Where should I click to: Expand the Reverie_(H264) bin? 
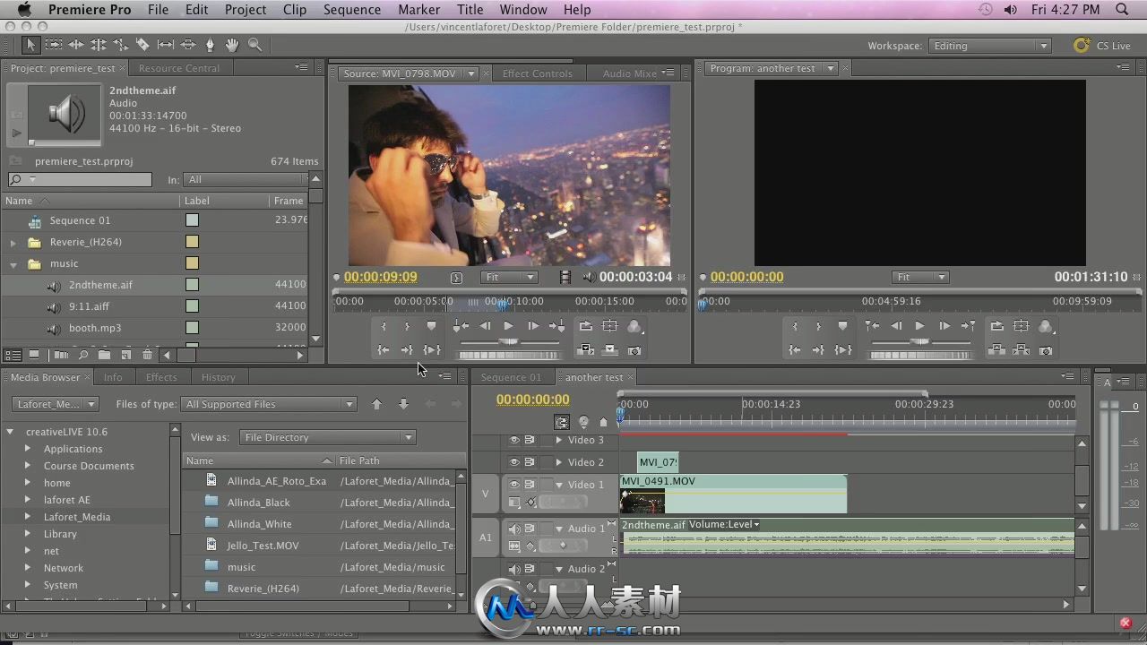(x=13, y=242)
